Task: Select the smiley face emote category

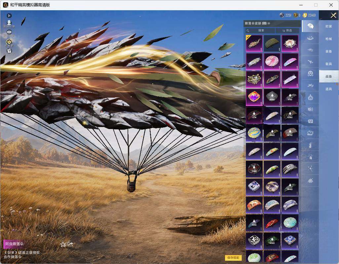Action: point(310,74)
